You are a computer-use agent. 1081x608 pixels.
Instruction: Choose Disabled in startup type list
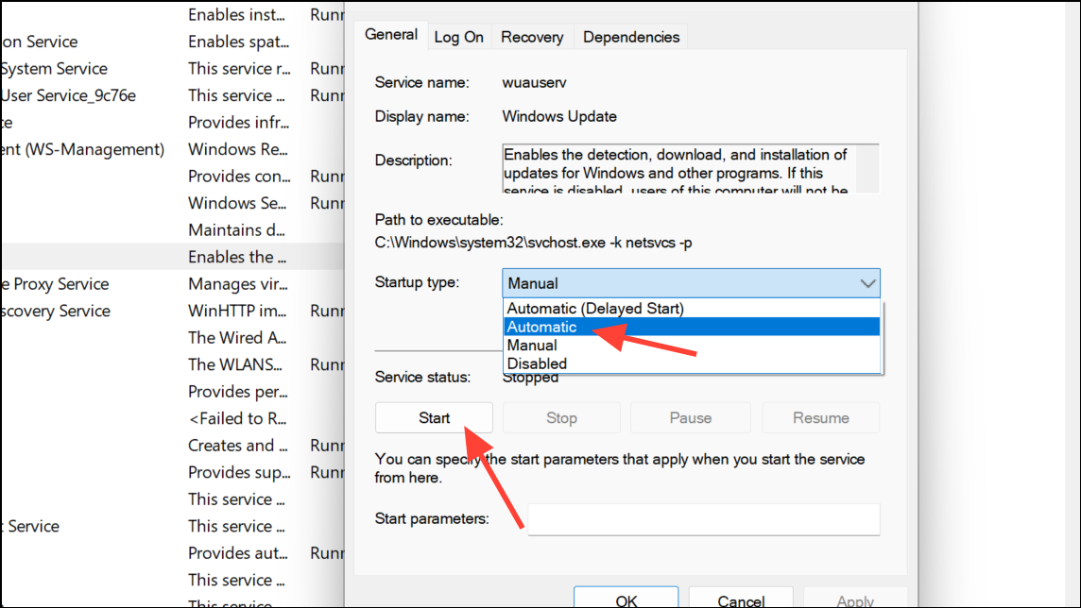692,363
